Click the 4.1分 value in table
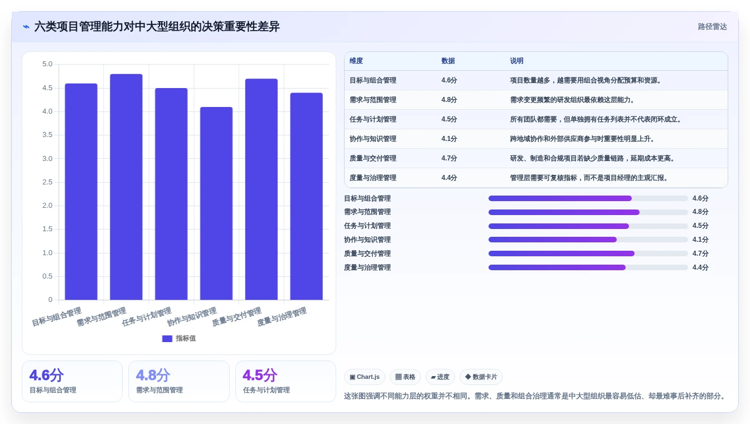 pyautogui.click(x=449, y=139)
